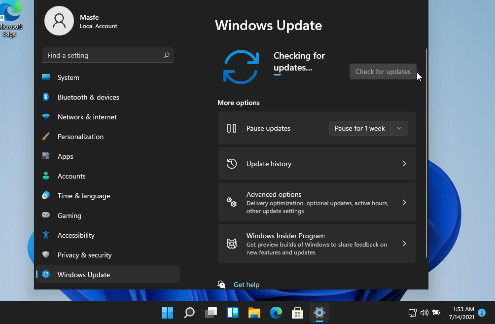Click the Settings gear taskbar icon

click(x=319, y=313)
